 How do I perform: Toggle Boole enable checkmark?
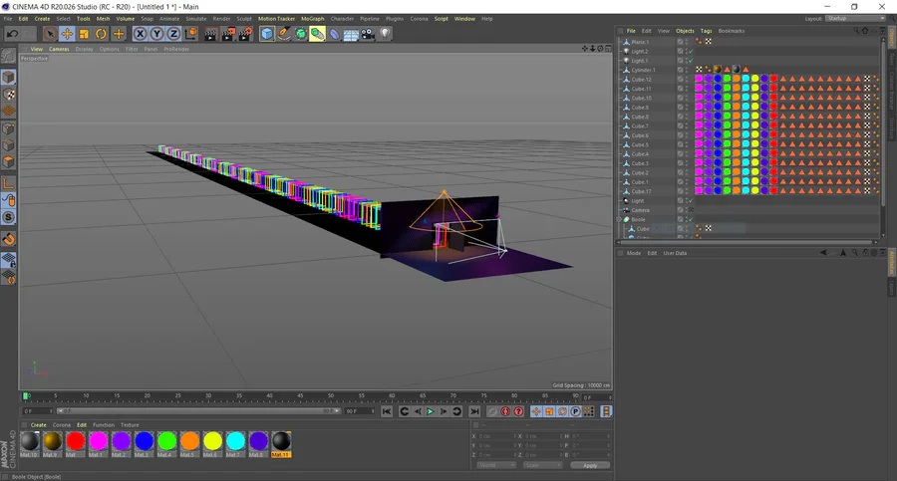coord(691,220)
